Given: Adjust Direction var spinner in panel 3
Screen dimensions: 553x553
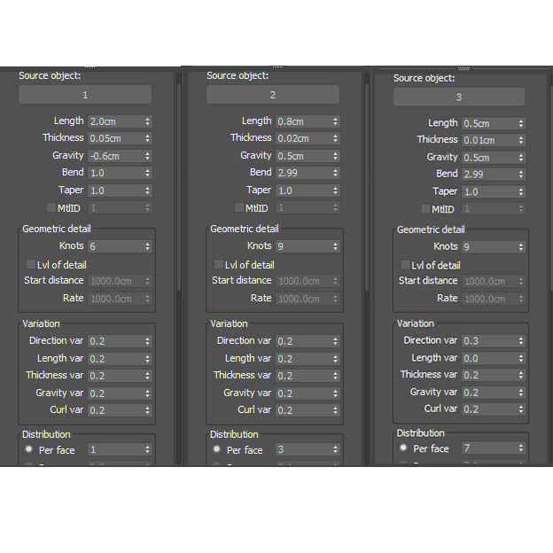Looking at the screenshot, I should (521, 340).
